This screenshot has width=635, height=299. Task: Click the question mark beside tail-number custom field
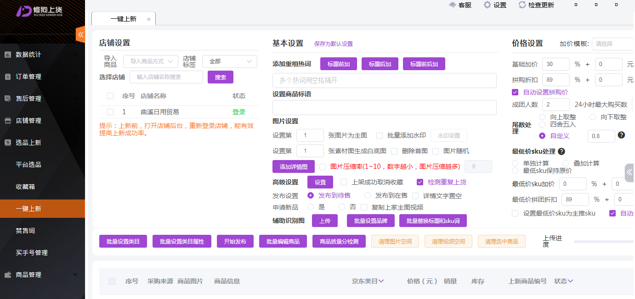click(x=621, y=135)
